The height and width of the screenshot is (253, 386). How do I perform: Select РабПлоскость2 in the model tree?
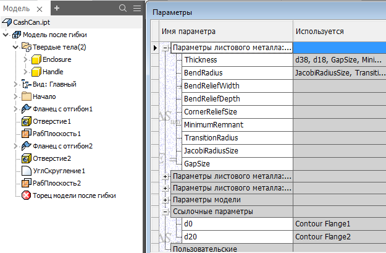coord(57,183)
